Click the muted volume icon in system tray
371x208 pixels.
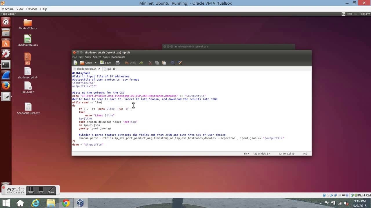point(346,203)
